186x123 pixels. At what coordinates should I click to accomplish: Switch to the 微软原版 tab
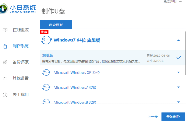click(56, 25)
